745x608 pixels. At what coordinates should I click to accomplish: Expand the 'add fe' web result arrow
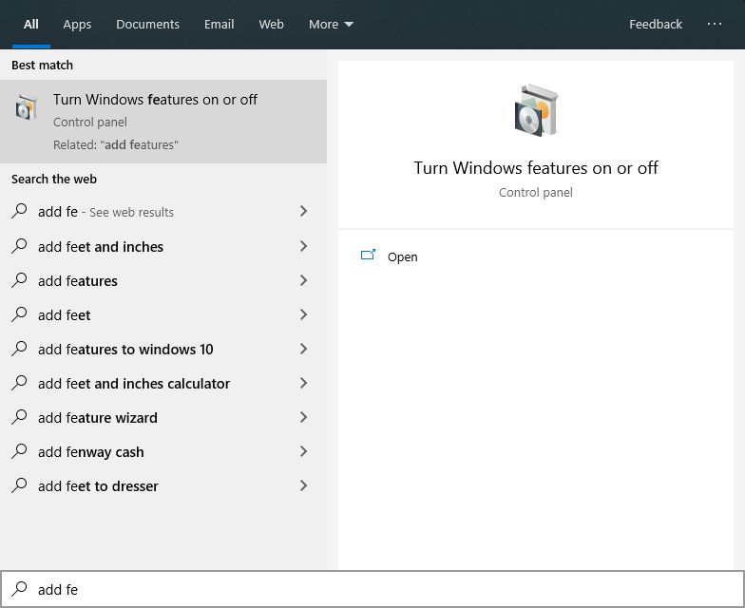pos(304,211)
